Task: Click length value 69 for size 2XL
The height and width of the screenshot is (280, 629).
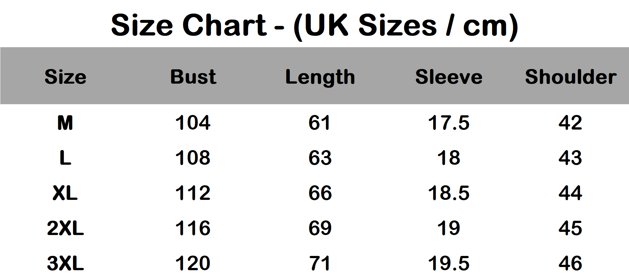Action: [320, 228]
